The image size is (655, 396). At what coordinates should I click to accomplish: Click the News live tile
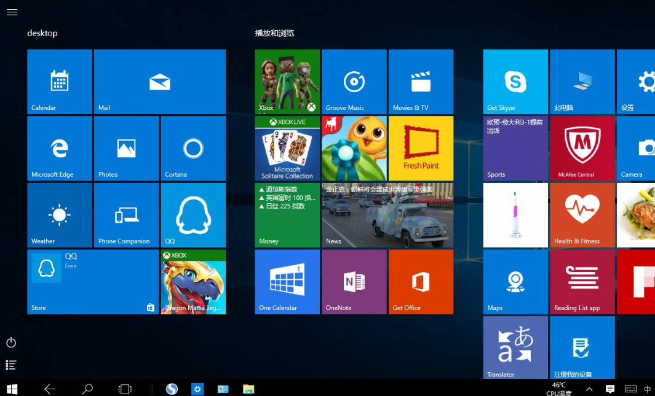click(x=387, y=215)
